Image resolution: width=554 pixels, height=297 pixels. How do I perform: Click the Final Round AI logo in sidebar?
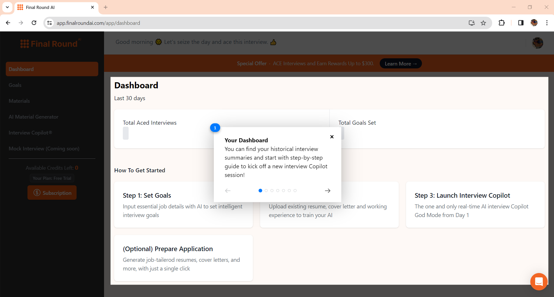pyautogui.click(x=49, y=43)
